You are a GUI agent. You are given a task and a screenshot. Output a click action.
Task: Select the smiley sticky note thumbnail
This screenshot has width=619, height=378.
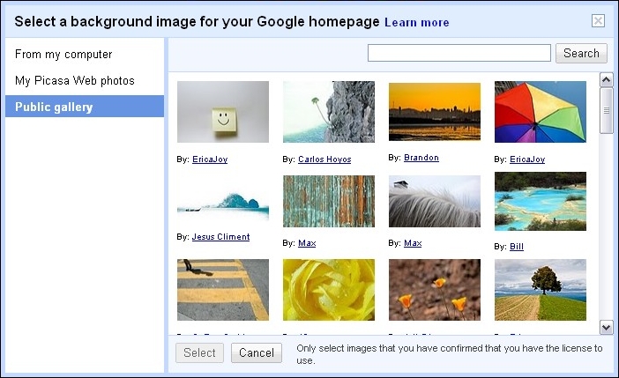pos(223,112)
